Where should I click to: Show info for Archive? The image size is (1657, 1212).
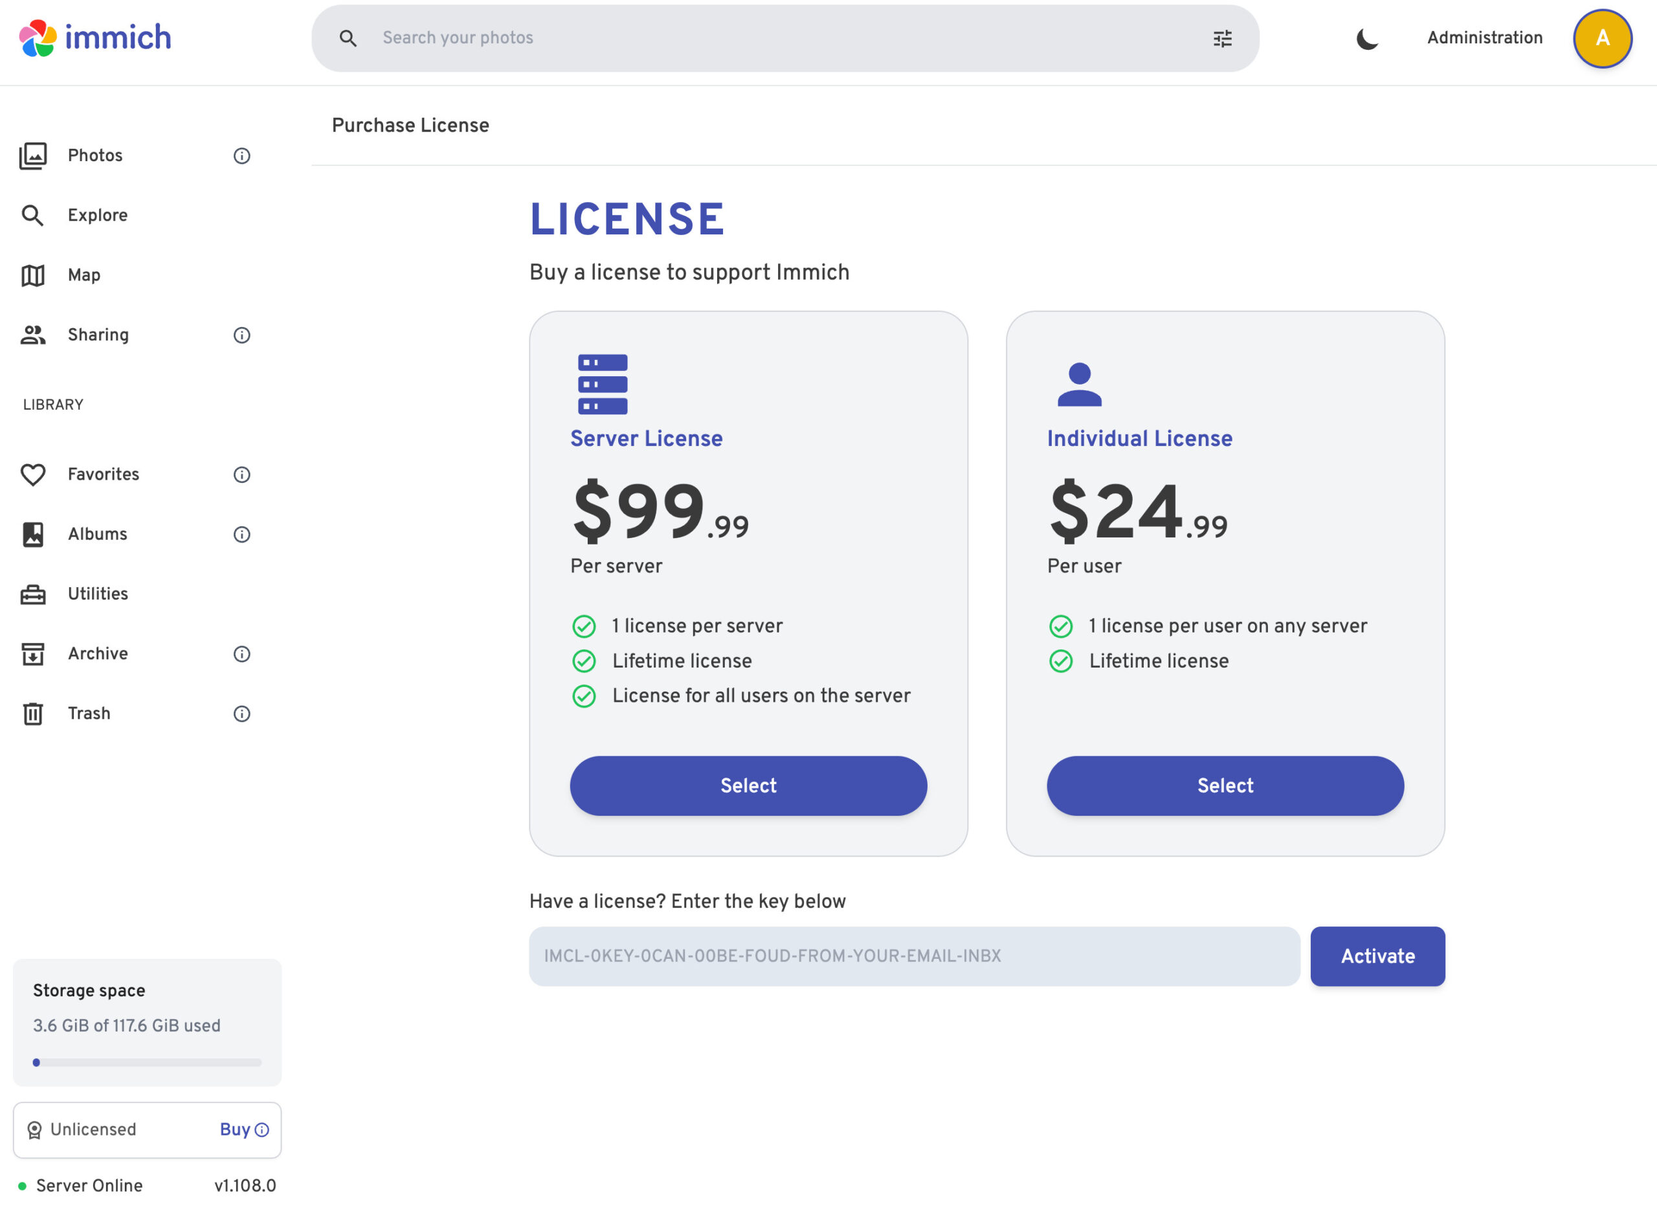[x=242, y=654]
